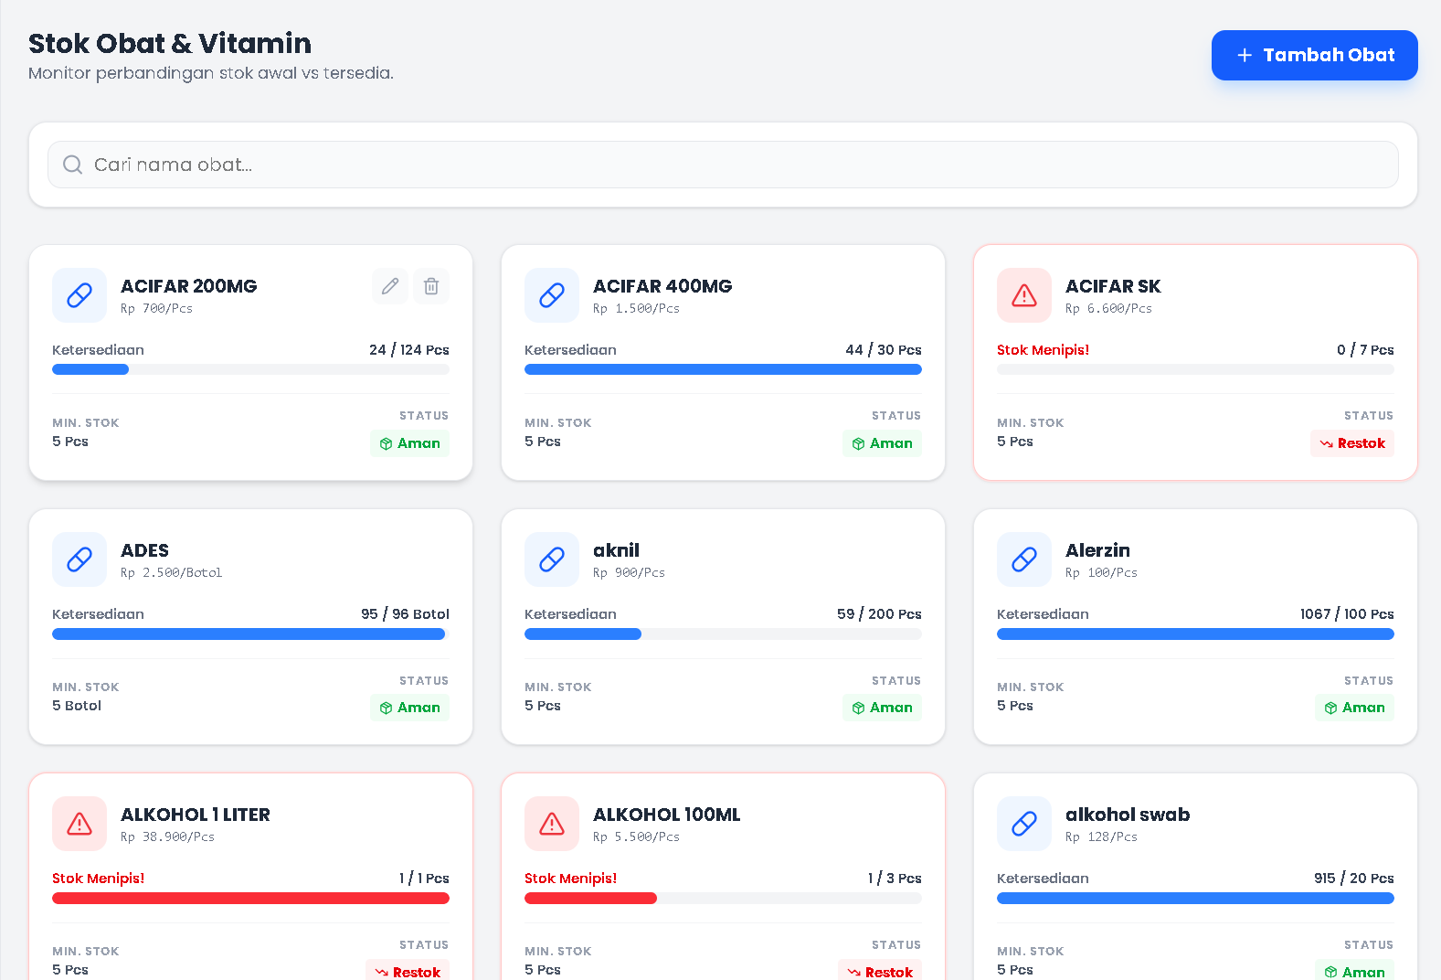Click the Aman status badge on ACIFAR 200MG
This screenshot has height=980, width=1441.
click(409, 443)
